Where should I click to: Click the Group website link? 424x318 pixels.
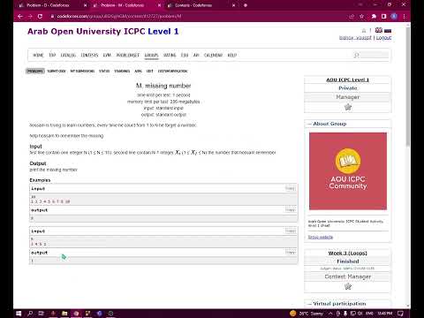[321, 237]
